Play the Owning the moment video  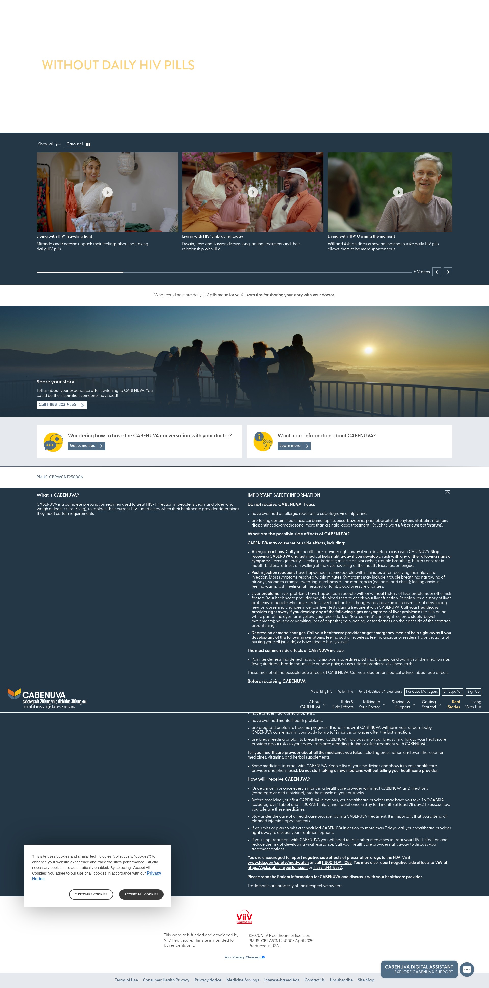point(398,192)
